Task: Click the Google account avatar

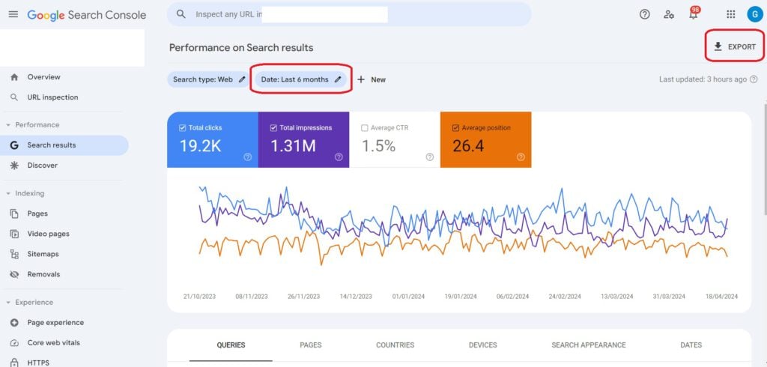Action: (x=754, y=14)
